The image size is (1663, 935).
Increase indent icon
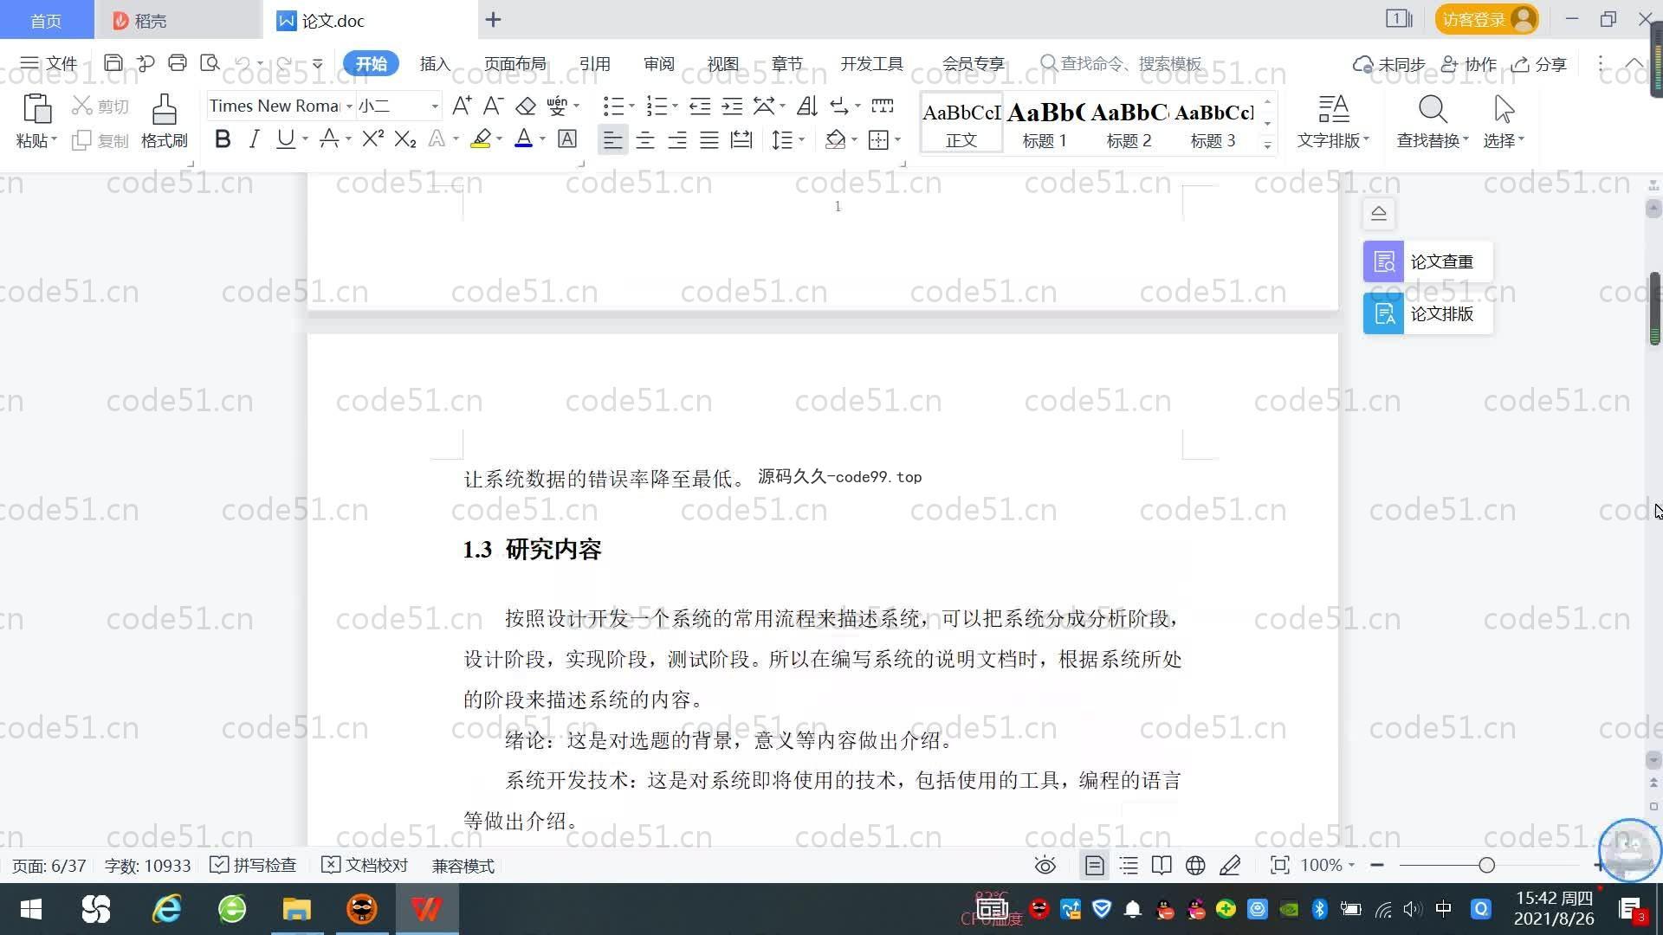pyautogui.click(x=733, y=106)
